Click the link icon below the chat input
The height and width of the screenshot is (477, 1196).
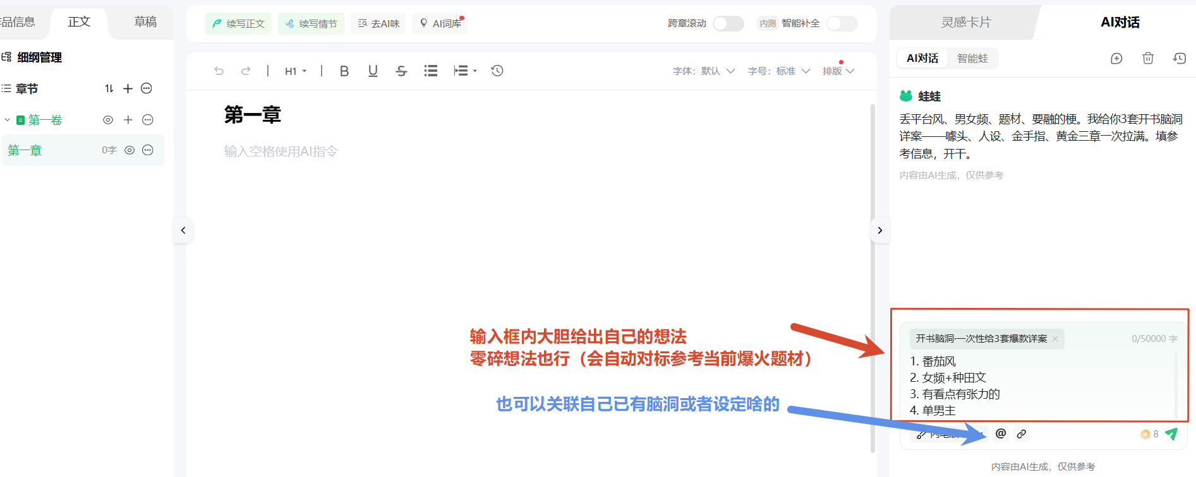click(x=1022, y=433)
